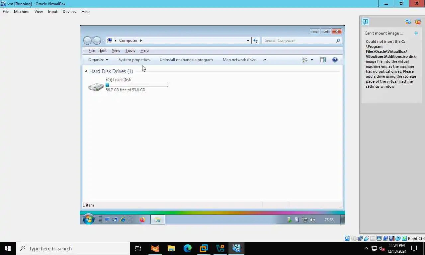Open Microsoft Edge from host taskbar

188,248
